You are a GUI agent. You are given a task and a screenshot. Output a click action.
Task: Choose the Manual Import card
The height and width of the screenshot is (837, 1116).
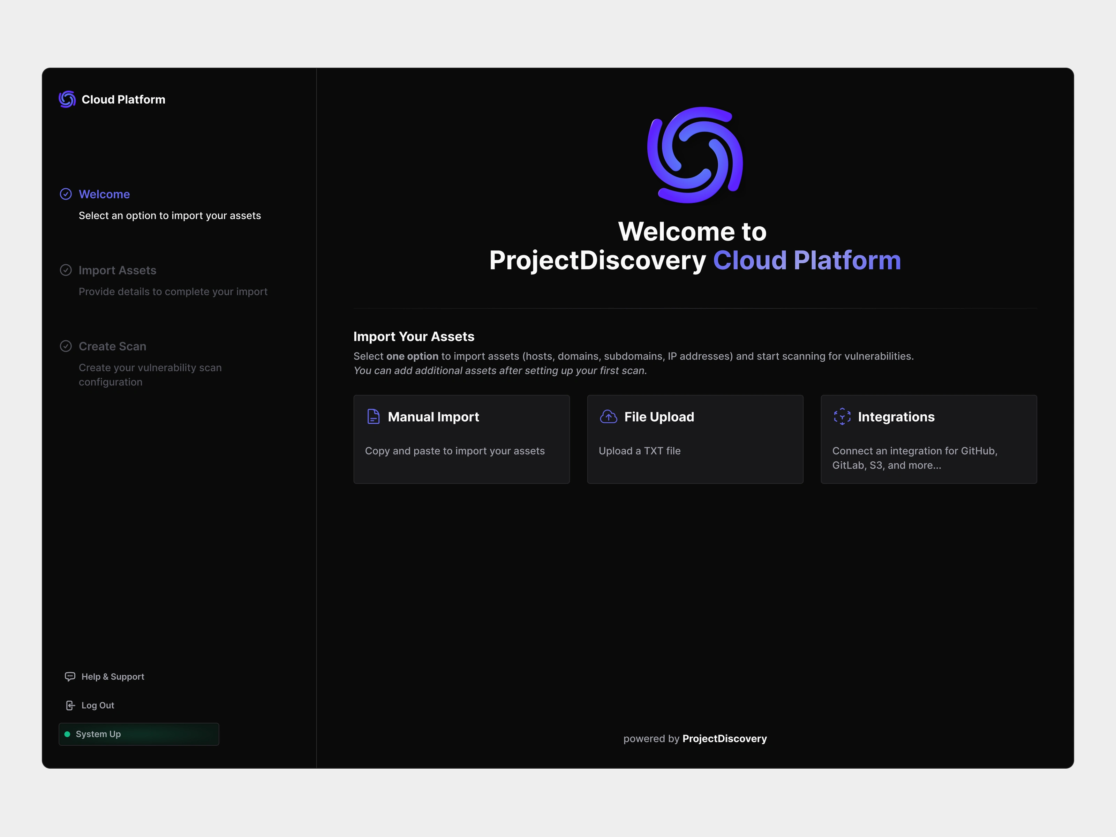tap(462, 439)
